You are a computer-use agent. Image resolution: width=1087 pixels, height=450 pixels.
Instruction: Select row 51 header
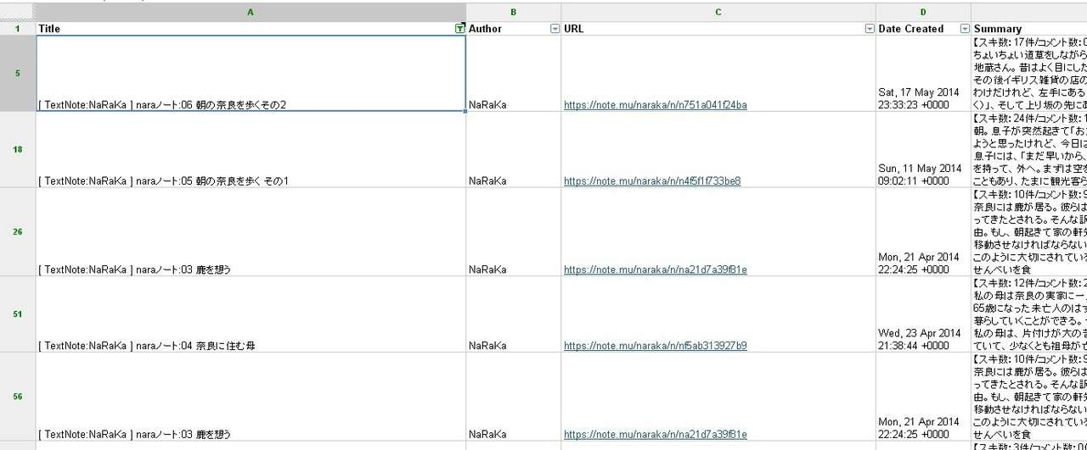[18, 314]
